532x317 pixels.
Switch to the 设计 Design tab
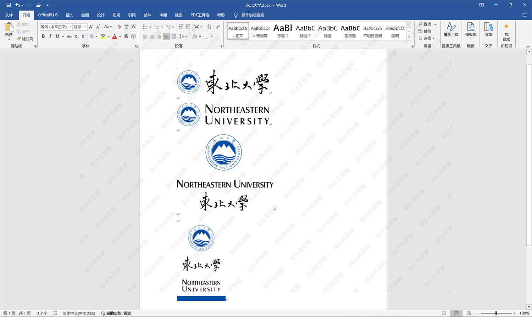pyautogui.click(x=101, y=15)
